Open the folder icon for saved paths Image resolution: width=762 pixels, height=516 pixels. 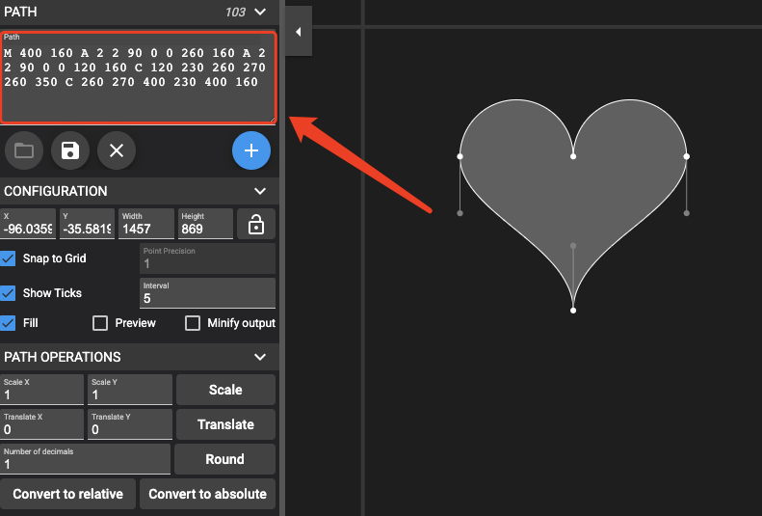point(24,150)
